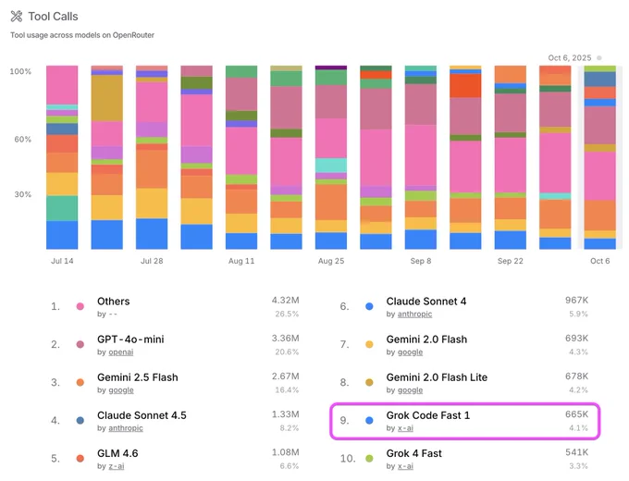
Task: Click the Aug 25 stacked bar
Action: tap(331, 157)
